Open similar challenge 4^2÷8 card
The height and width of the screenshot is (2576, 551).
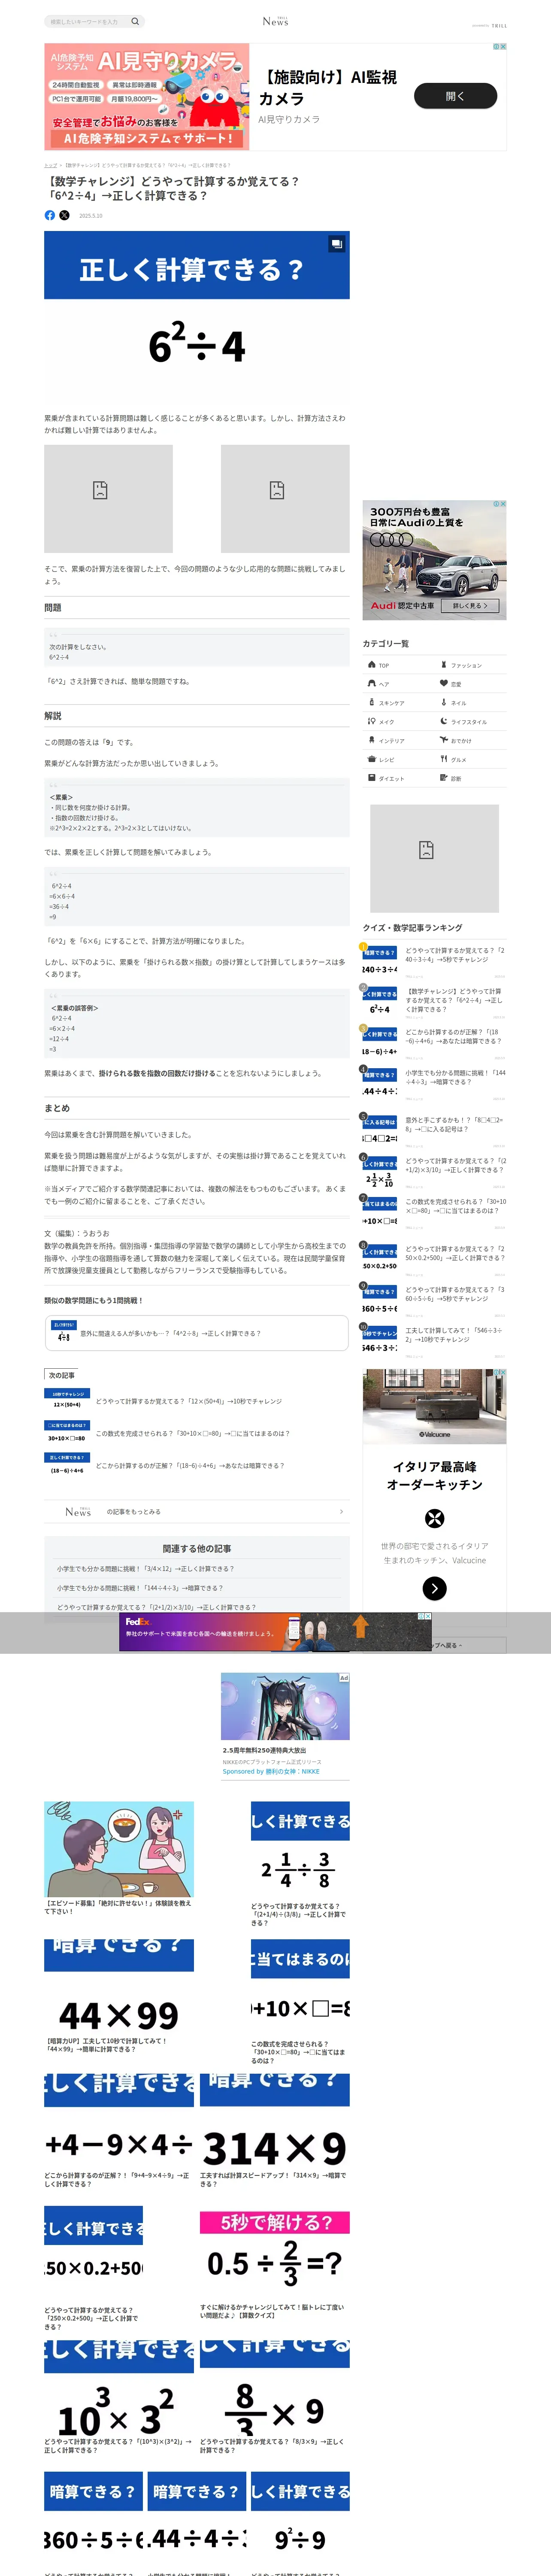(x=197, y=1333)
